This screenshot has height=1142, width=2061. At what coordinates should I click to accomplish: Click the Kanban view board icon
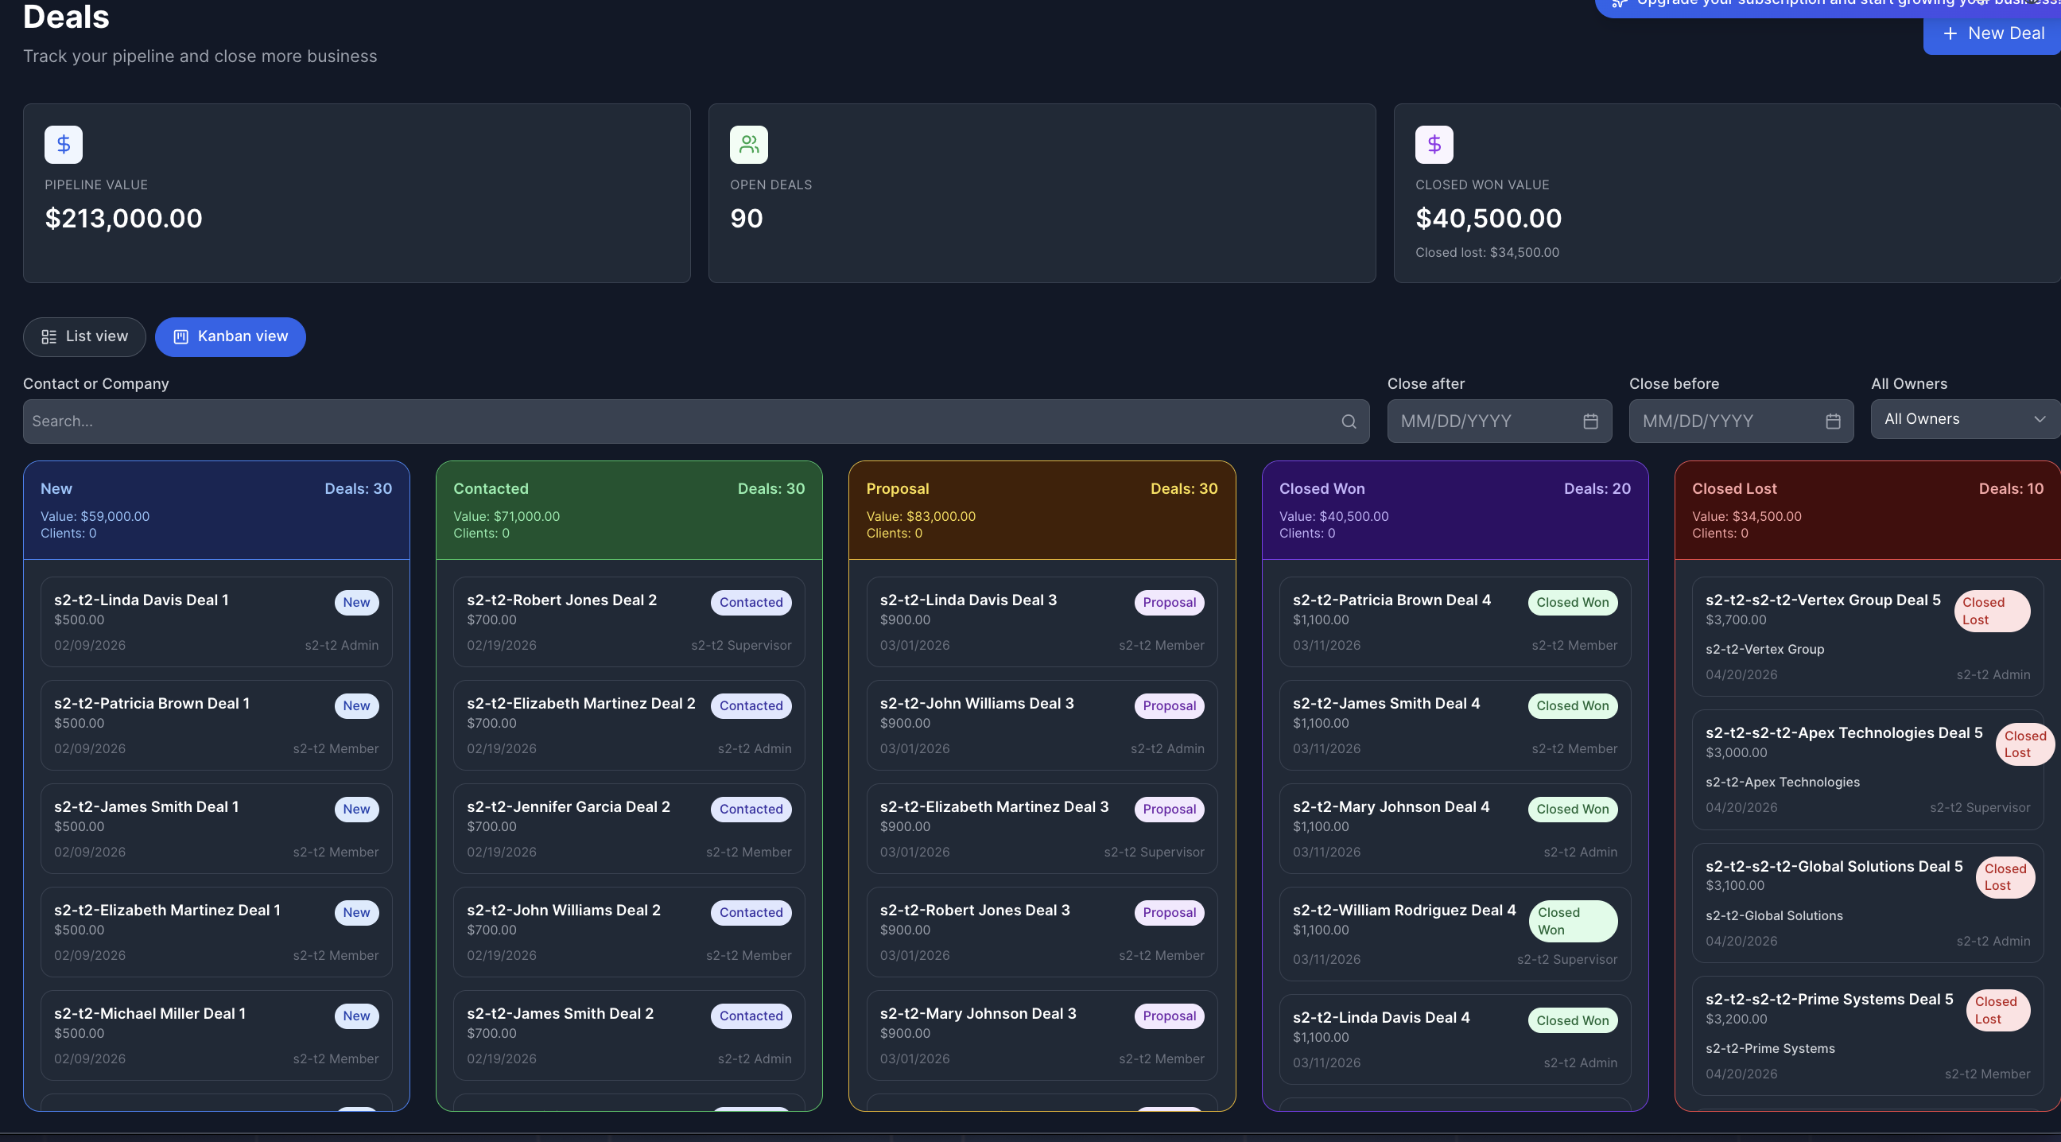(x=180, y=337)
